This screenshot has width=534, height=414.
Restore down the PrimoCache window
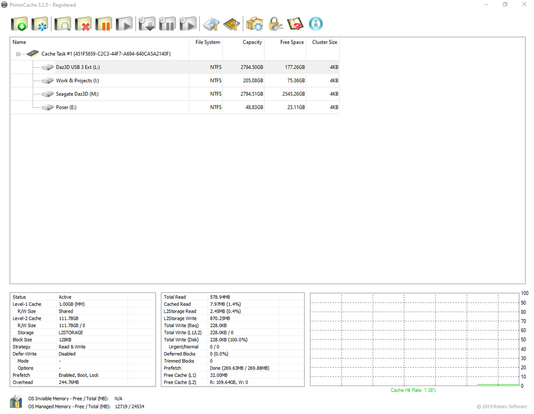coord(505,5)
